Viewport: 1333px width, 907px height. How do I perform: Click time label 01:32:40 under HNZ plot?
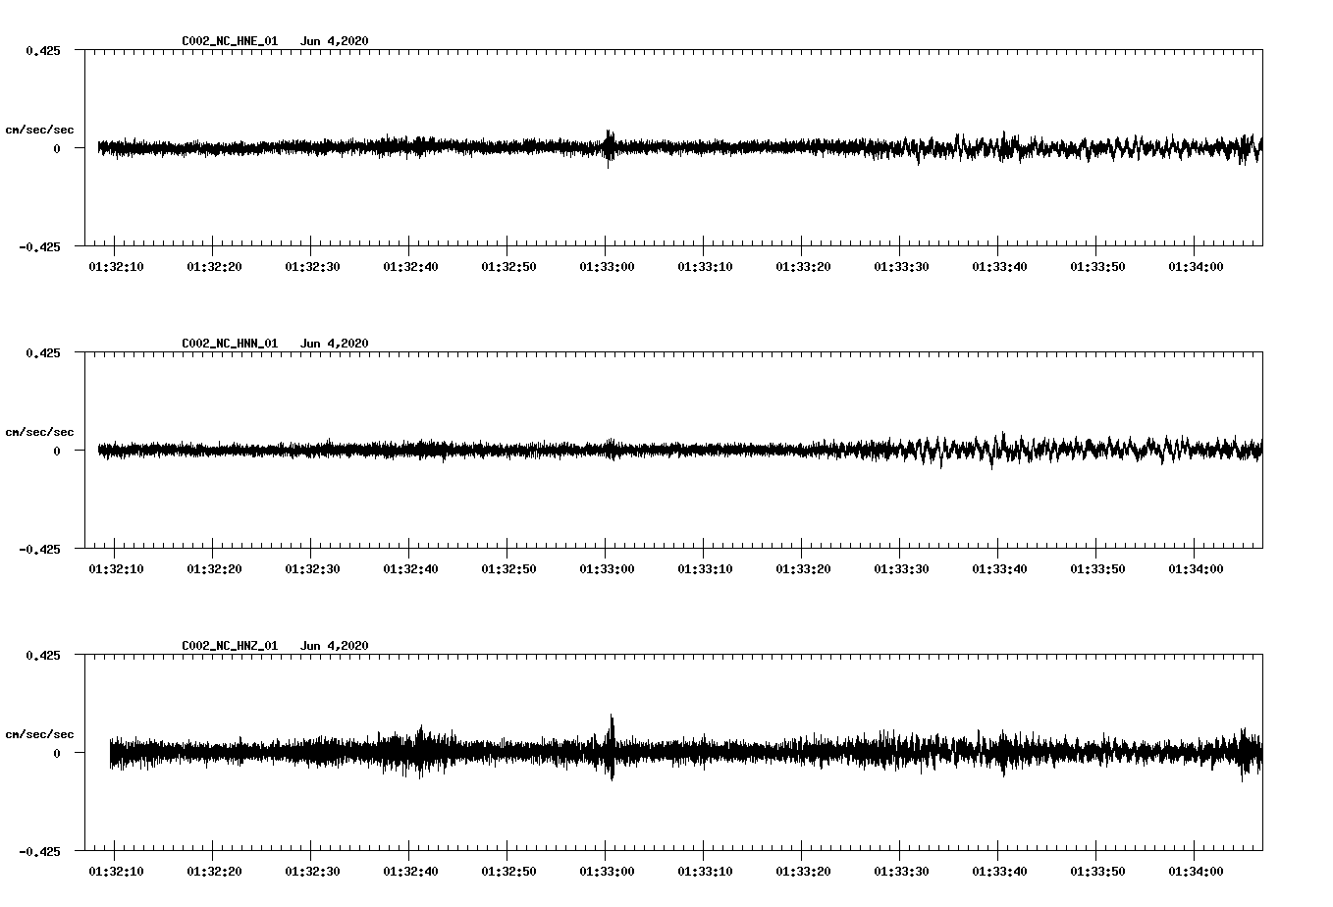[x=410, y=872]
